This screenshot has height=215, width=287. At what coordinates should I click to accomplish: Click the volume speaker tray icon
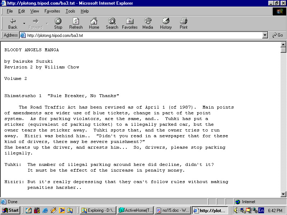click(x=236, y=210)
